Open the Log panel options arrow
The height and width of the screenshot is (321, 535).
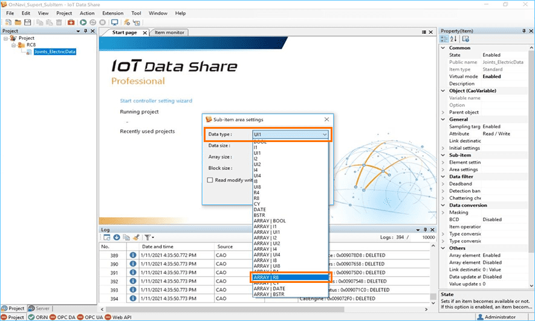pos(418,230)
